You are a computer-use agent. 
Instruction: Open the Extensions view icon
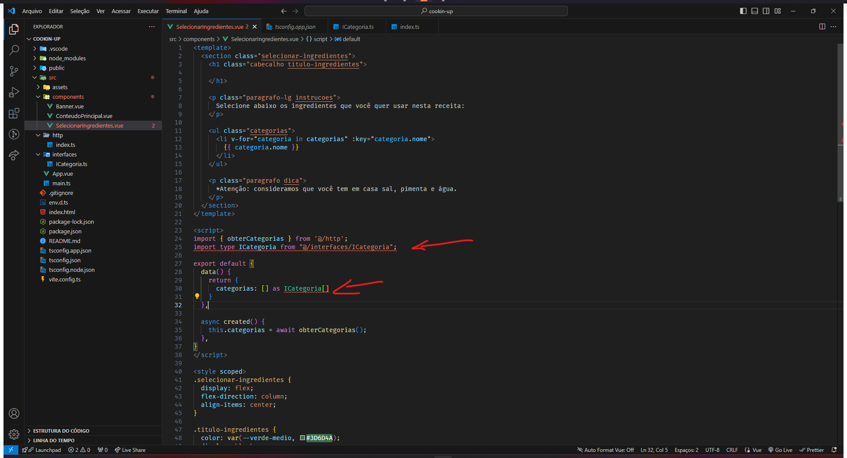tap(14, 113)
